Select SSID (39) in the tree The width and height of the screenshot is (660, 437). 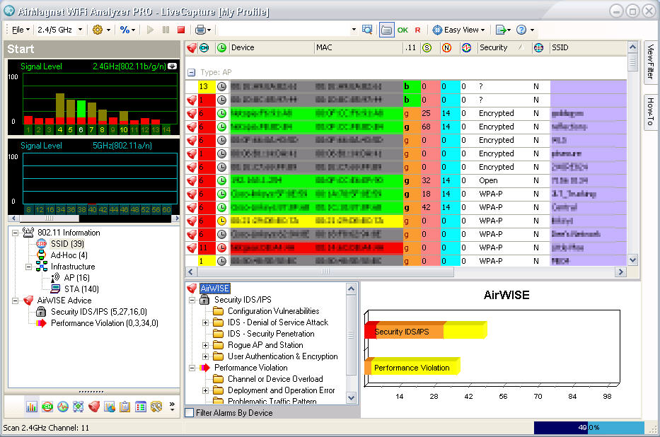[x=67, y=244]
